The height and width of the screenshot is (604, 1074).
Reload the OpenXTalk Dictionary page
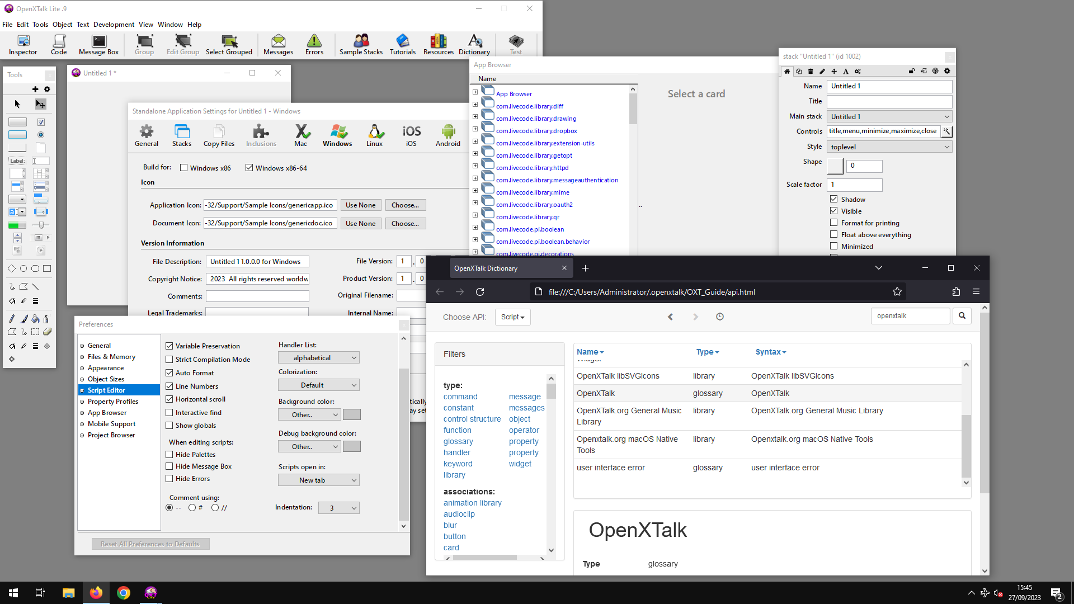(x=480, y=292)
